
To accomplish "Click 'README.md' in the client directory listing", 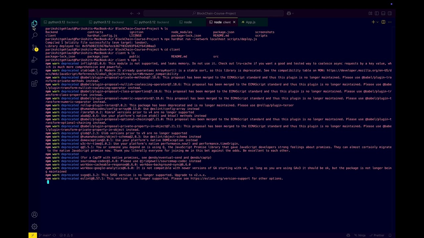I will point(179,57).
